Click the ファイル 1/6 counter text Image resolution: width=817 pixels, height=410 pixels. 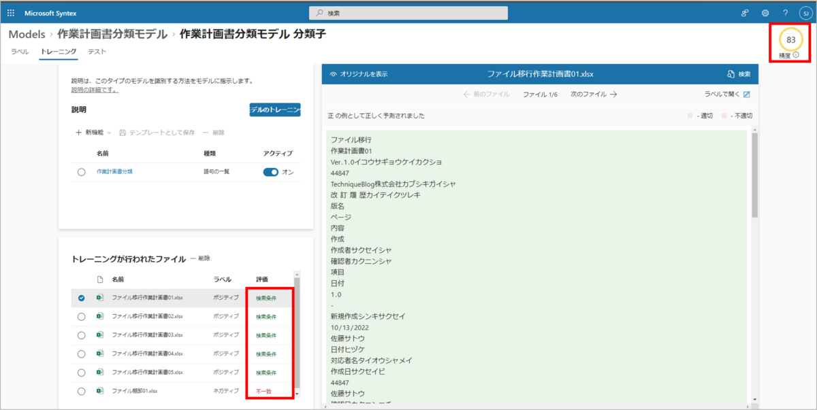540,95
